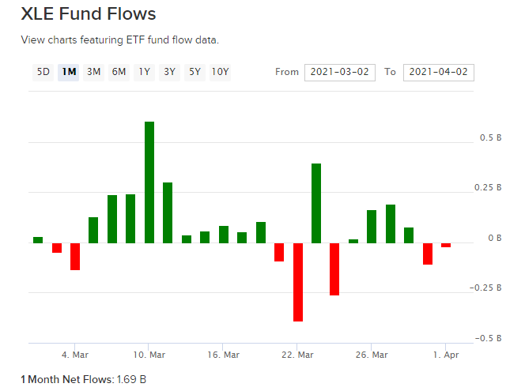Click the 4. Mar x-axis label
The width and height of the screenshot is (525, 391).
75,355
